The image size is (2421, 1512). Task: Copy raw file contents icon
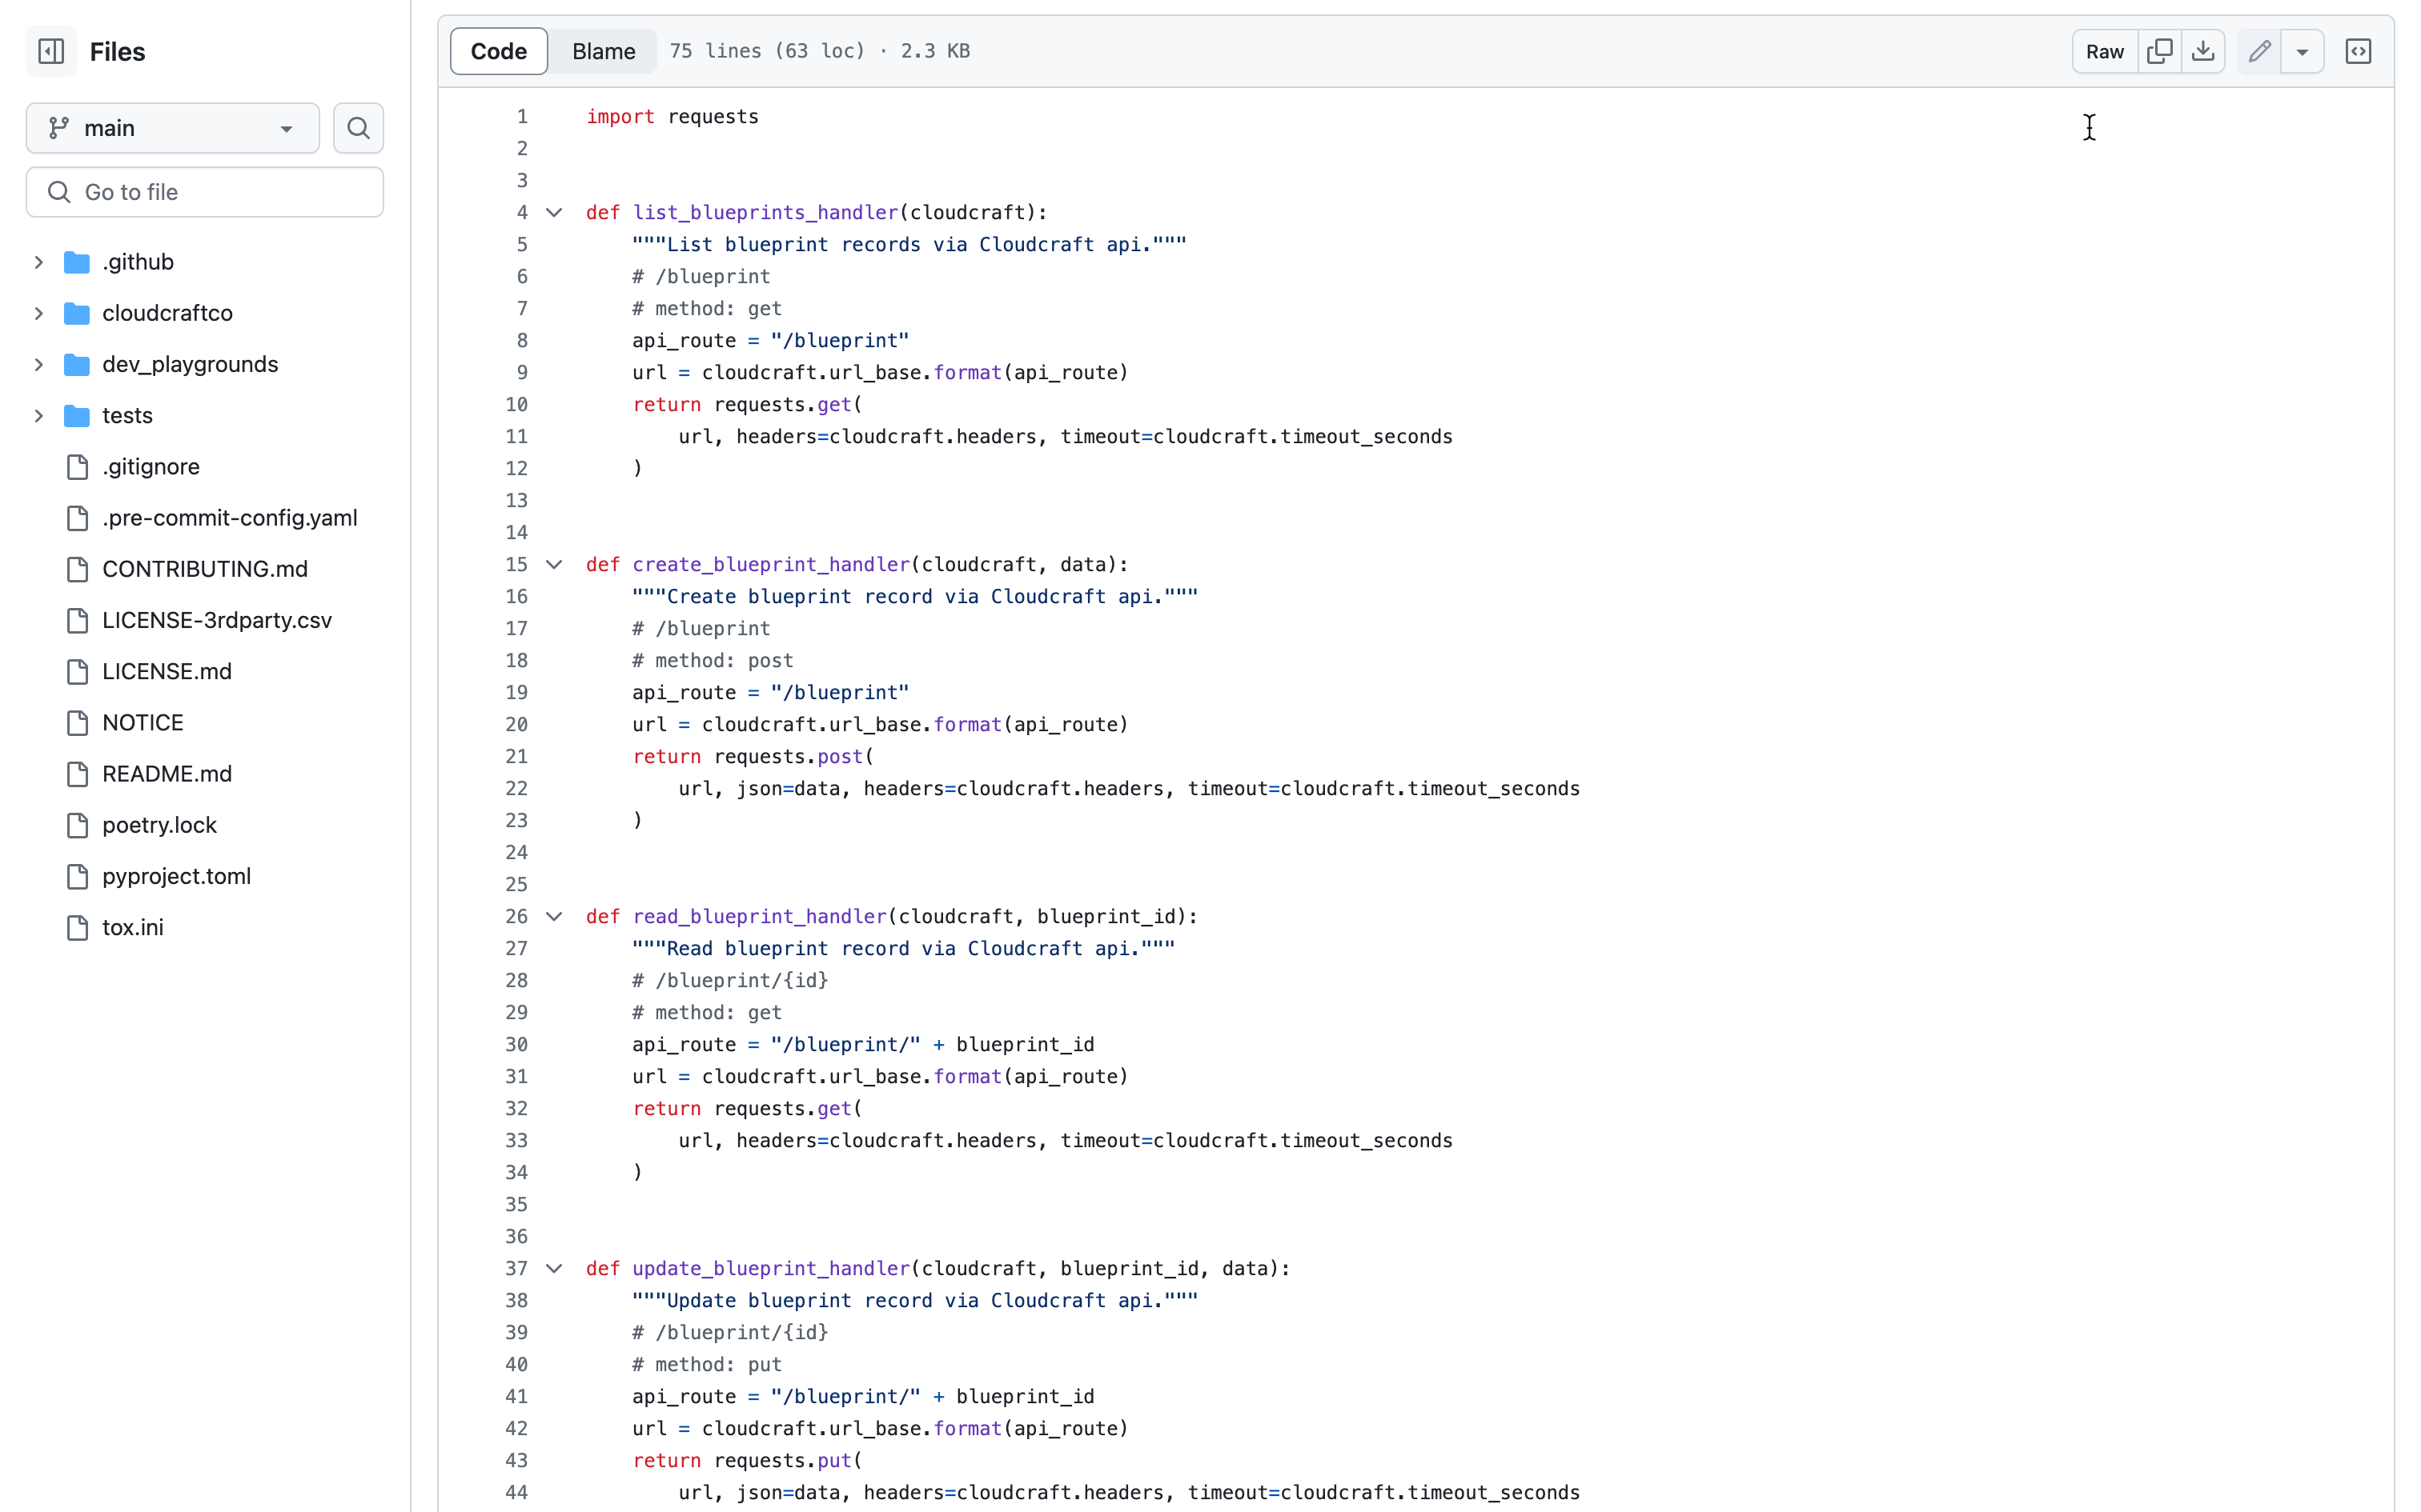pos(2159,51)
